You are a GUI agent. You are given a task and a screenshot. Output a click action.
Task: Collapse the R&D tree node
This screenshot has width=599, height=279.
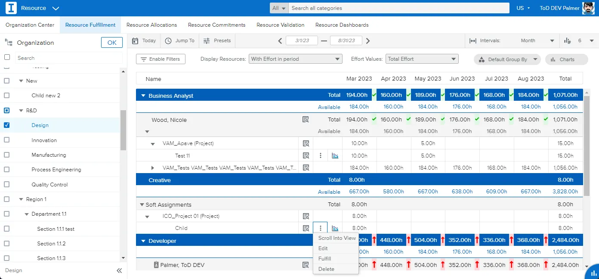[x=21, y=111]
